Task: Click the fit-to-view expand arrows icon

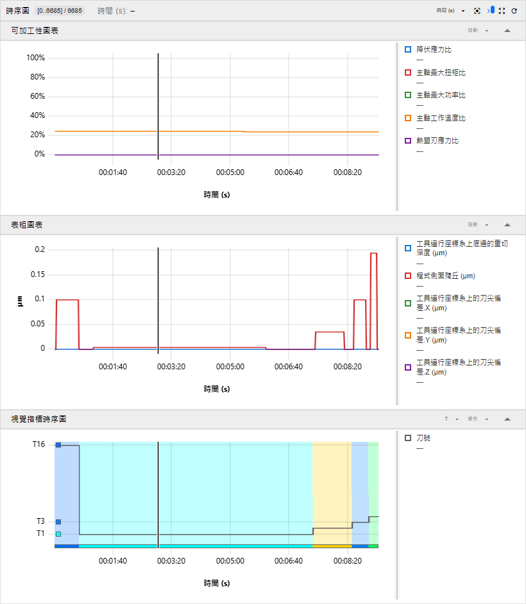Action: tap(502, 11)
